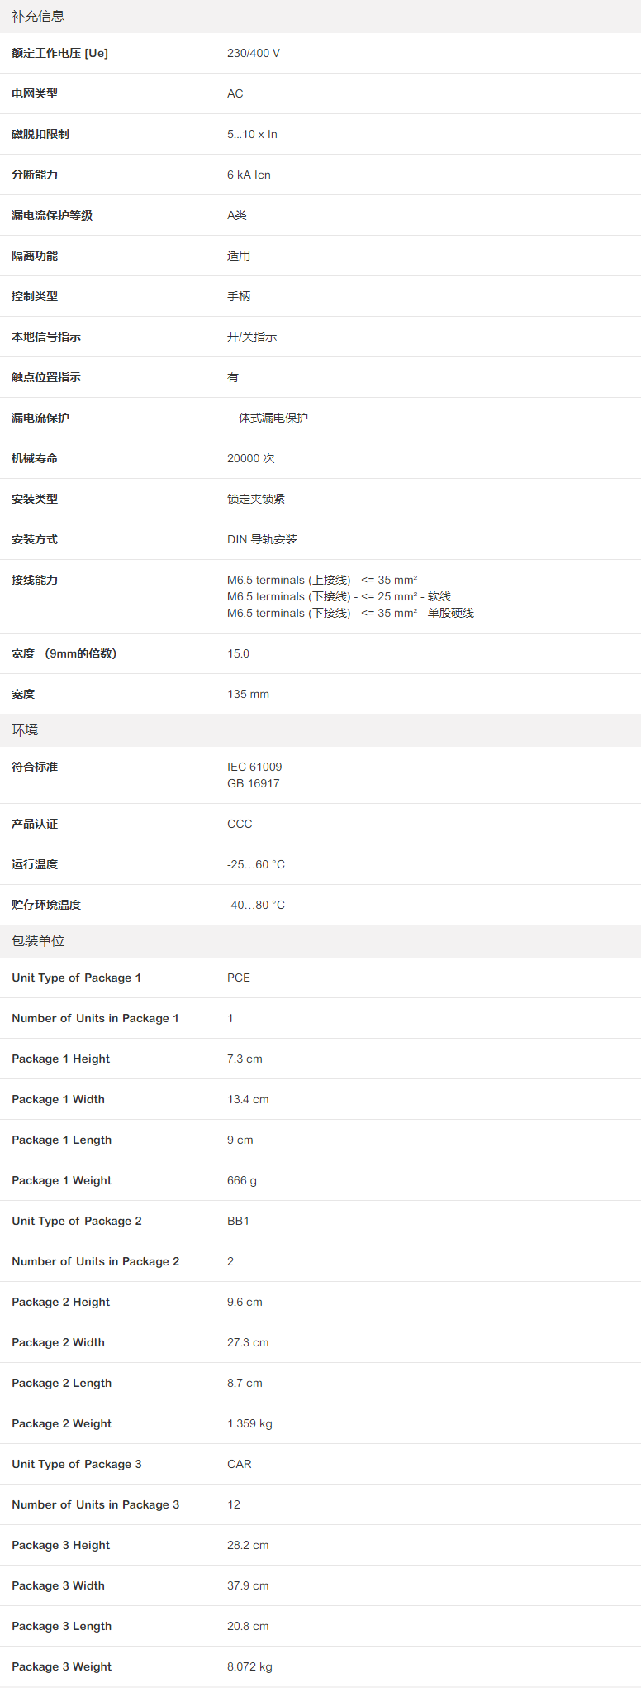Click the standard GB 16917

[254, 783]
